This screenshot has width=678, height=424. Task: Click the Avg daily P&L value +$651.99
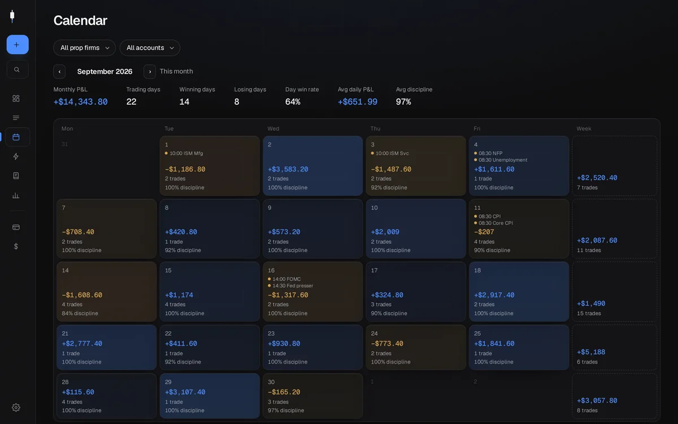click(x=358, y=102)
